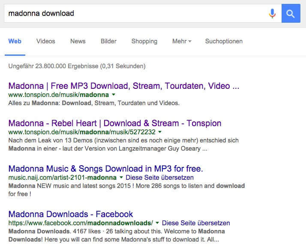This screenshot has width=306, height=248.
Task: Open 'Madonna Music & Songs Download' result
Action: [x=105, y=169]
